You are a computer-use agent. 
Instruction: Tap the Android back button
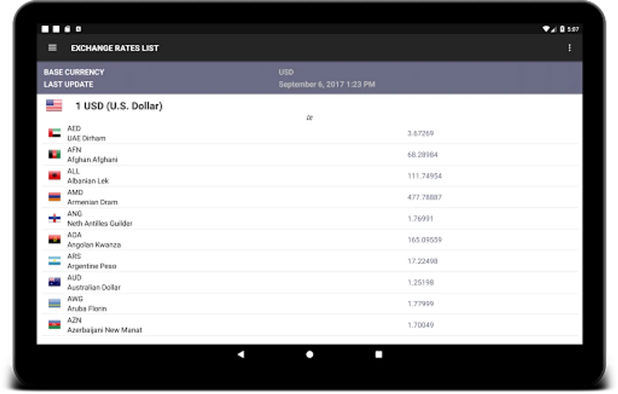[241, 354]
